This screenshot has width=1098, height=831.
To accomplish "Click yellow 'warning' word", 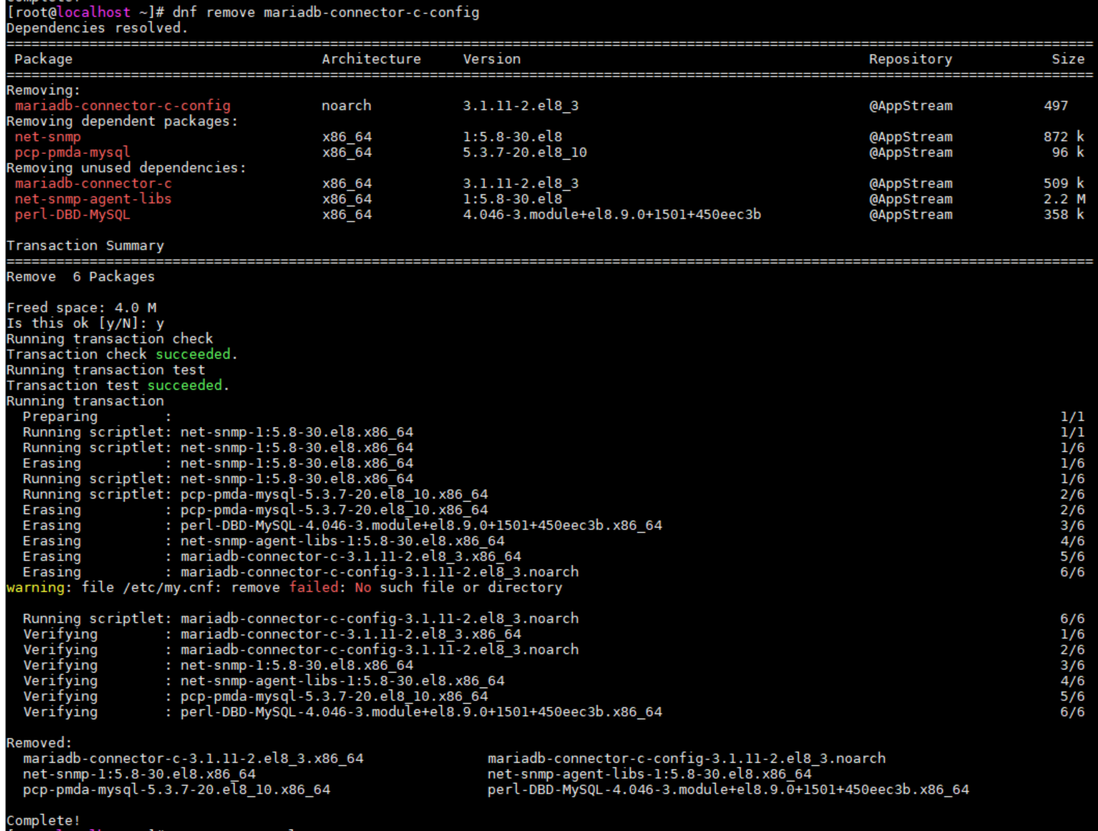I will coord(35,588).
